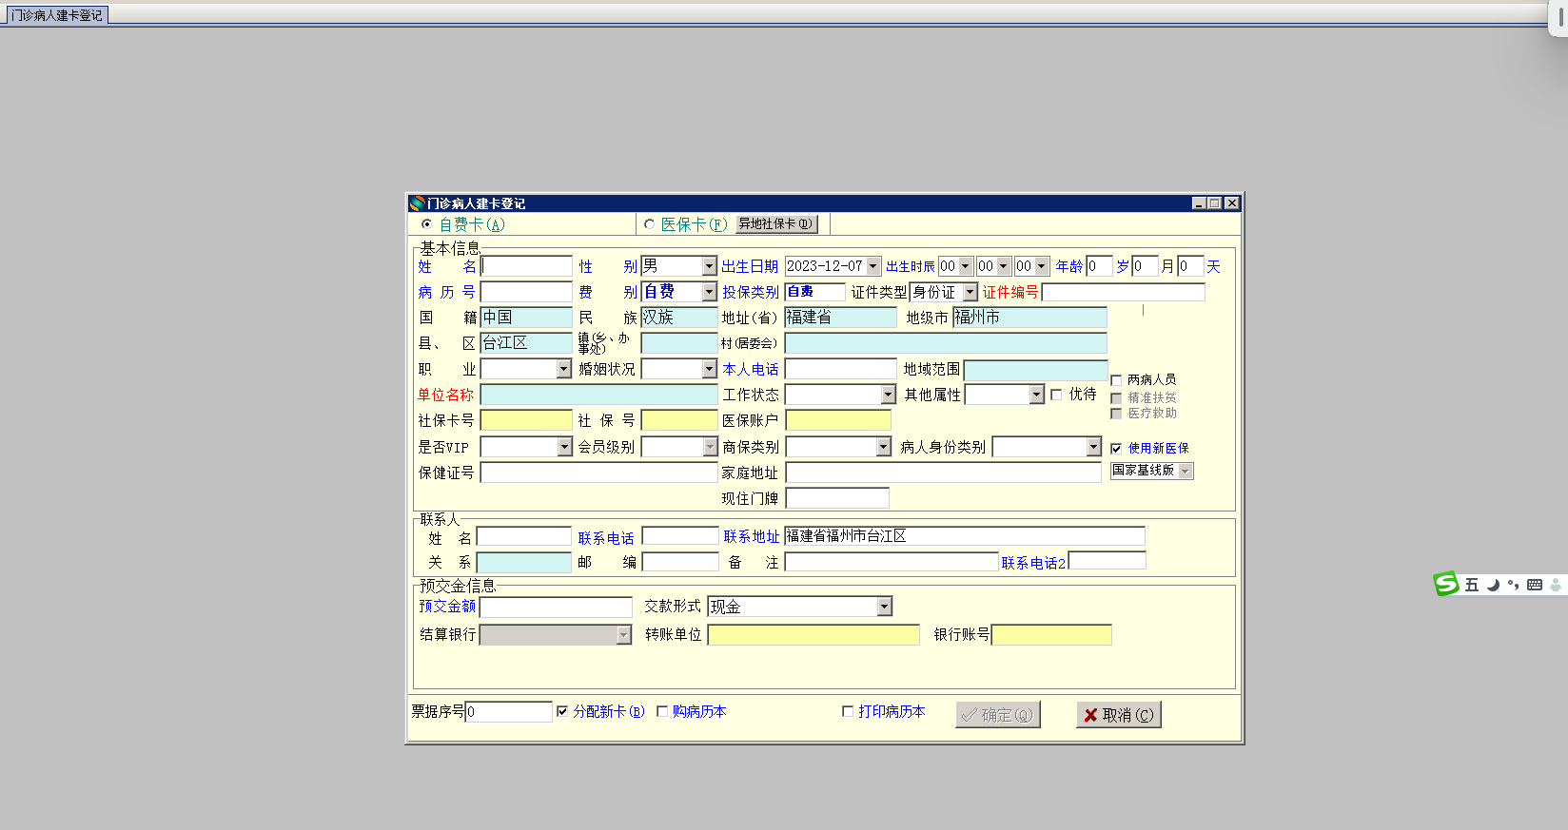Screen dimensions: 1568x830
Task: Click the 单位名称 input field
Action: [598, 395]
